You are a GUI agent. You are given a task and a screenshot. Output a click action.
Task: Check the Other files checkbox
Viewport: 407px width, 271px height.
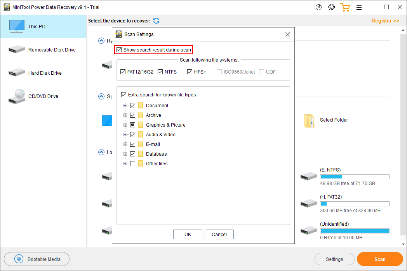tap(133, 164)
